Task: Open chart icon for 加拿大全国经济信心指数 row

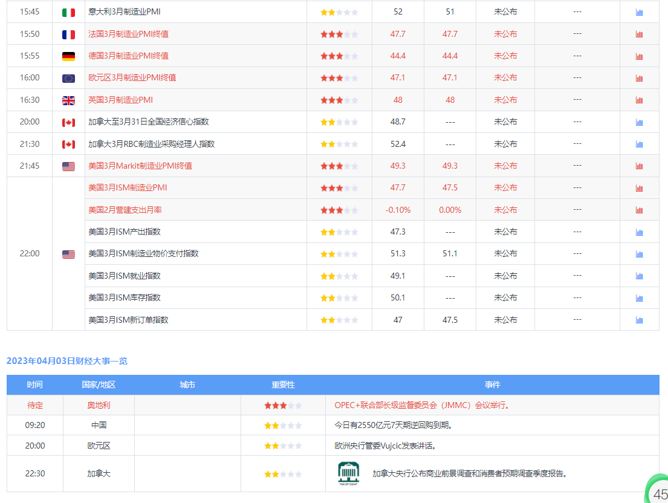Action: pos(639,122)
